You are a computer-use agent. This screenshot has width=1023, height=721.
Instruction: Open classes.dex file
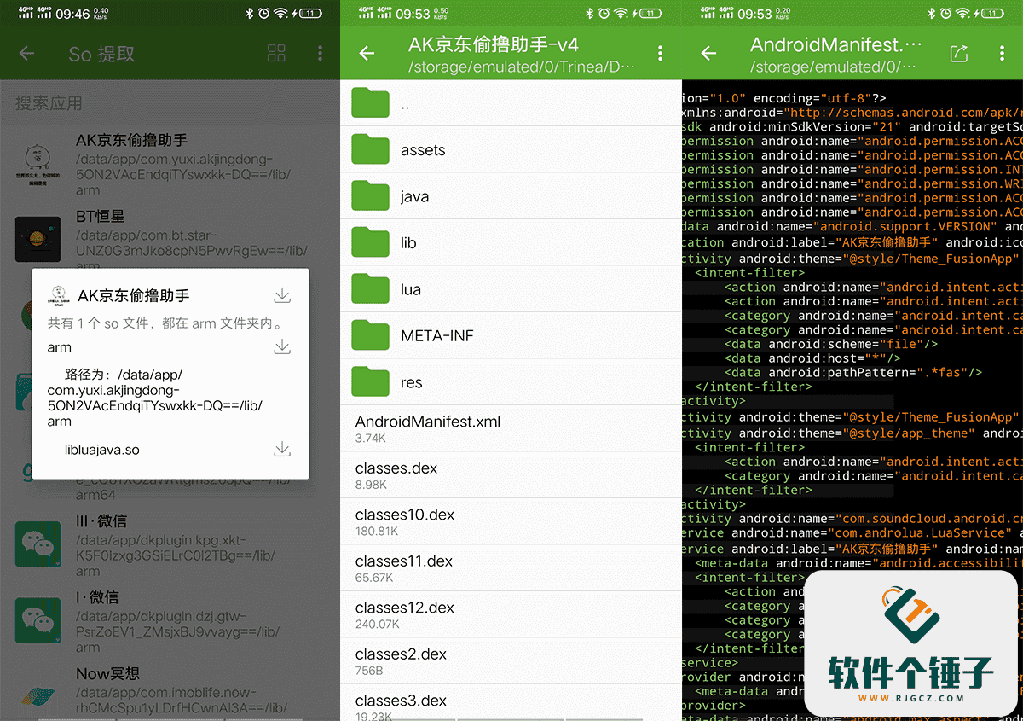pyautogui.click(x=511, y=476)
